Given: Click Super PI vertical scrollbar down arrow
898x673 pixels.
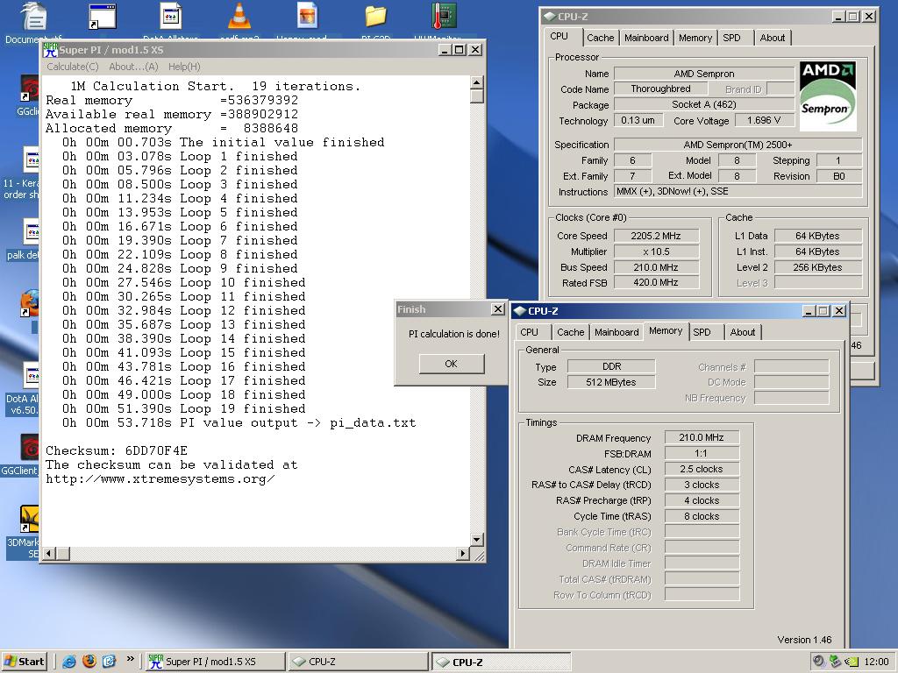Looking at the screenshot, I should tap(476, 539).
